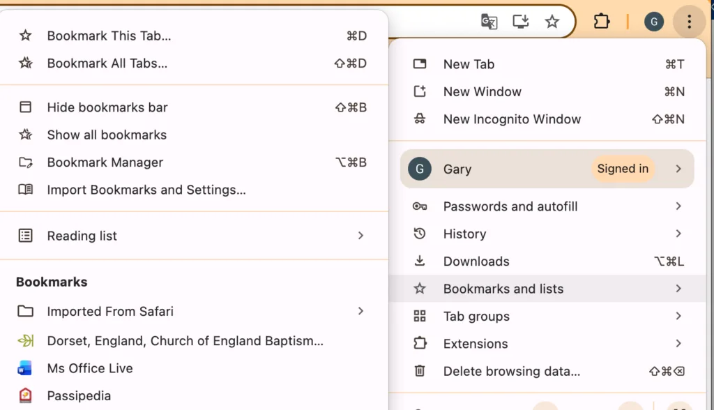The height and width of the screenshot is (410, 714).
Task: Open Bookmark Manager
Action: pos(194,162)
